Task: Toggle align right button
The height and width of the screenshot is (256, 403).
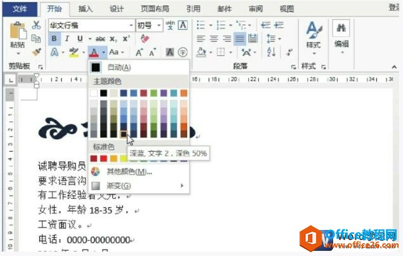Action: coord(227,39)
